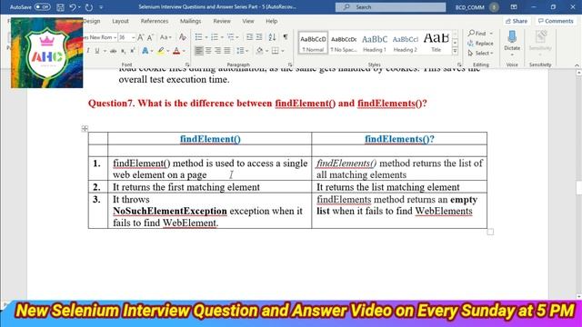Click the Share button
Screen dimensions: 582x327
(x=517, y=21)
